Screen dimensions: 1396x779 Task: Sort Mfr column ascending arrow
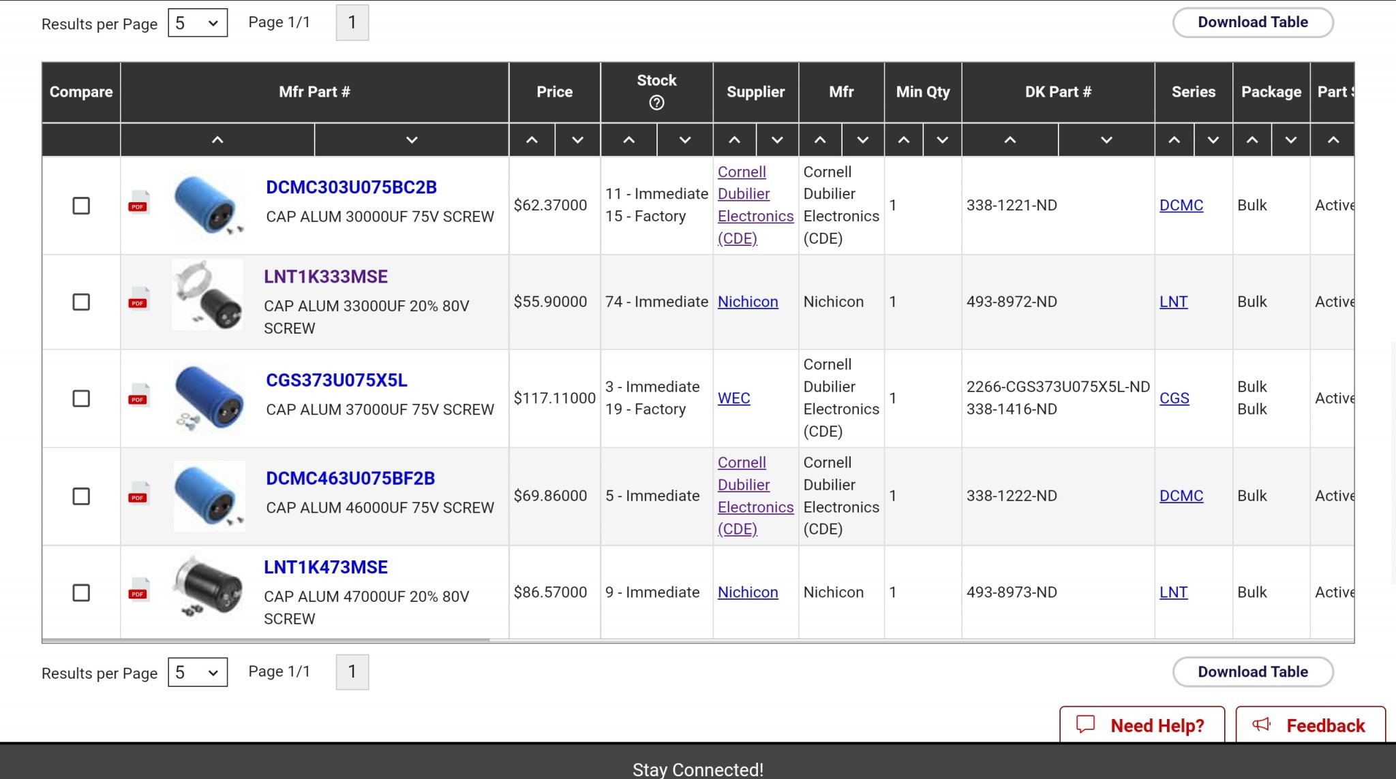tap(820, 140)
